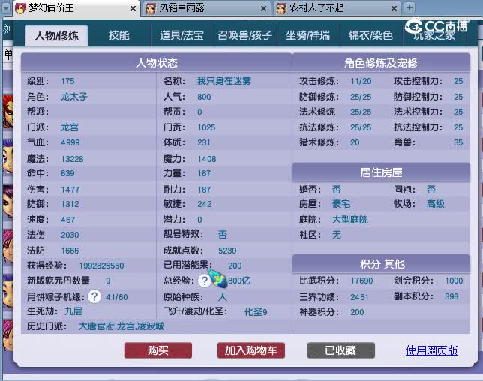Click the 居住房屋 section header
The height and width of the screenshot is (381, 483).
tap(381, 172)
